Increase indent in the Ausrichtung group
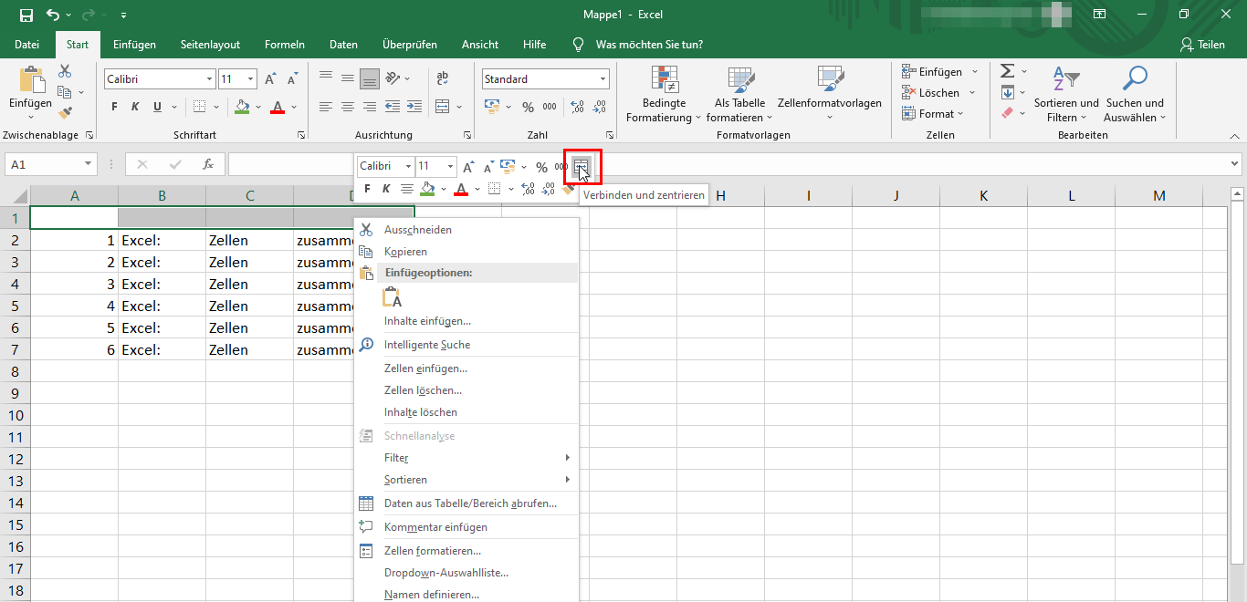1247x602 pixels. point(415,107)
